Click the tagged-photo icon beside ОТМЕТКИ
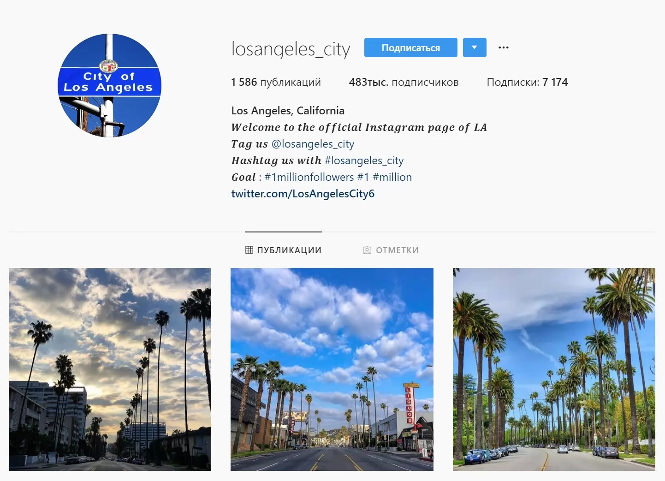Image resolution: width=665 pixels, height=481 pixels. click(x=367, y=250)
